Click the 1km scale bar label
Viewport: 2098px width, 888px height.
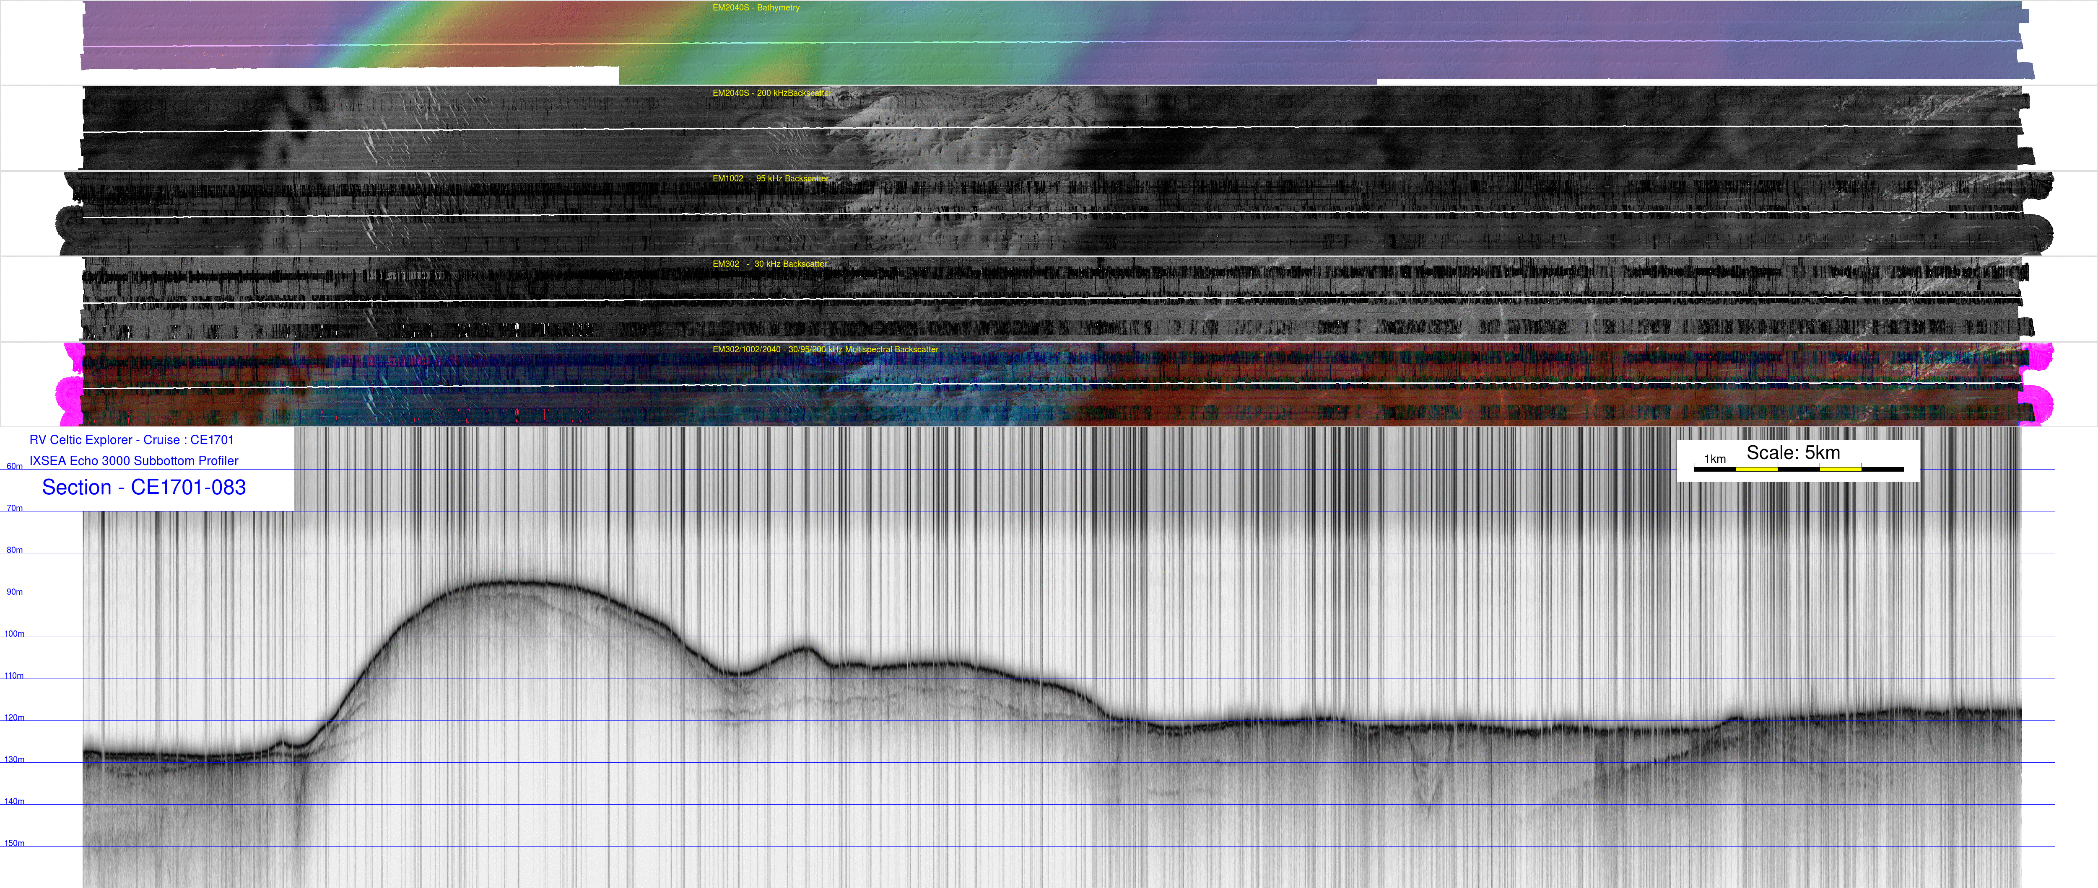tap(1714, 459)
